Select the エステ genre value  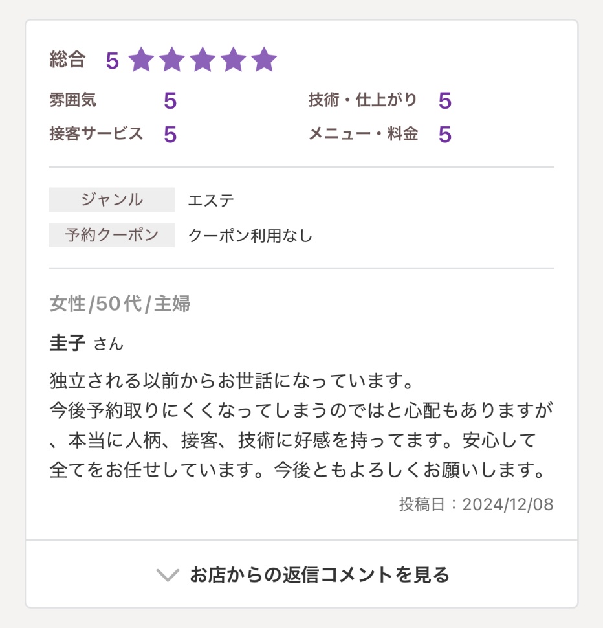pos(211,200)
